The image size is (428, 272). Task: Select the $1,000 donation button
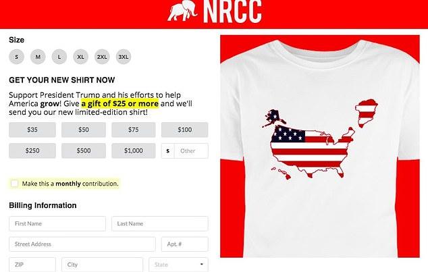click(134, 151)
